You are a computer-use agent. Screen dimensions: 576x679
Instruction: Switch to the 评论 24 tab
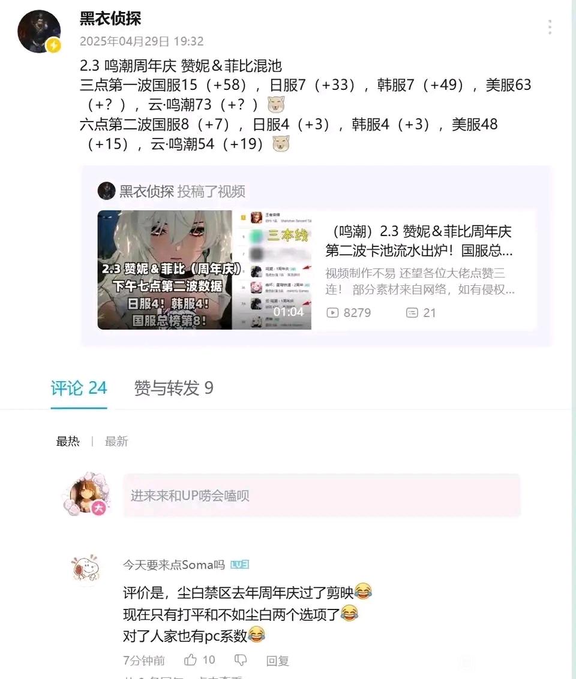coord(79,388)
